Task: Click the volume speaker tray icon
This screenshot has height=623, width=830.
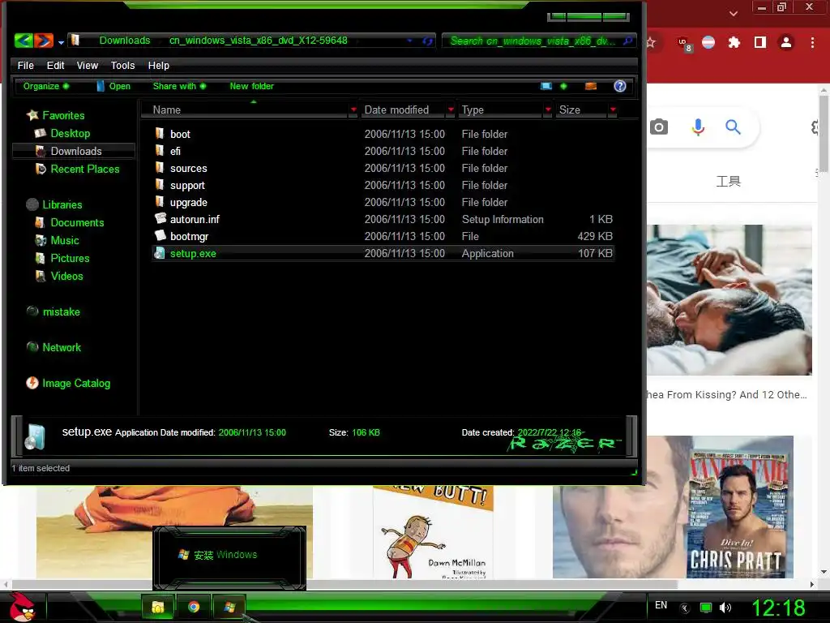Action: [725, 608]
